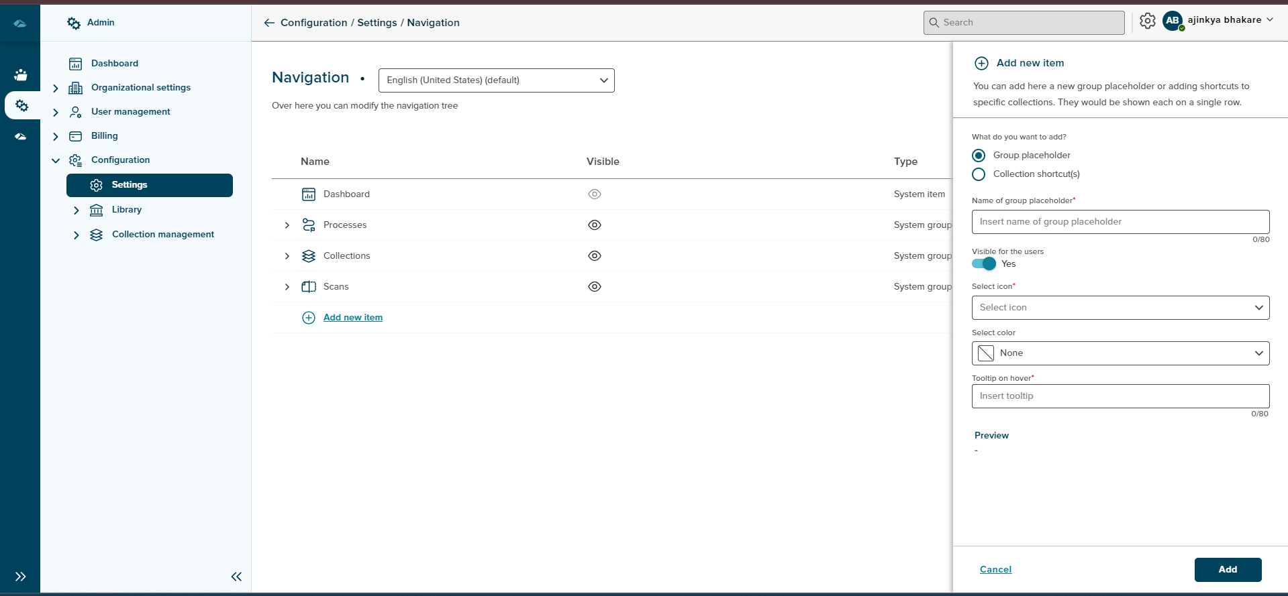Open Collection management in sidebar
The height and width of the screenshot is (596, 1288).
(162, 235)
